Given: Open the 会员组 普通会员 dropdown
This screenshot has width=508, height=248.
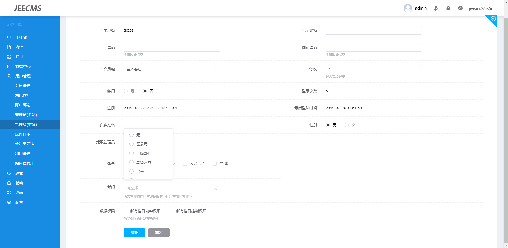Looking at the screenshot, I should coord(172,69).
